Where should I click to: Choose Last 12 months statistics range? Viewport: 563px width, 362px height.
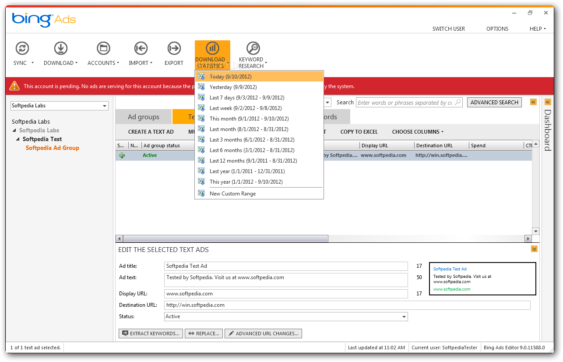[259, 160]
